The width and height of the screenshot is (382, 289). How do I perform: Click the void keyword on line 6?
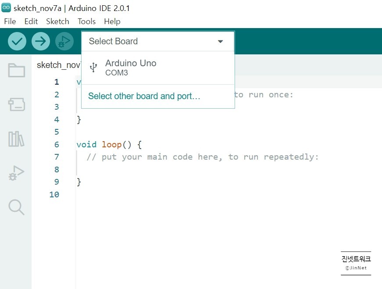[86, 145]
